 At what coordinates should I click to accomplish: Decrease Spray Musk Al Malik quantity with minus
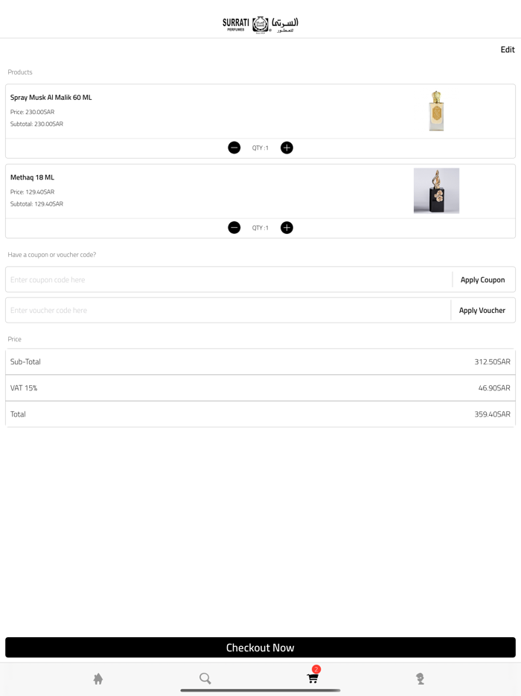coord(234,148)
